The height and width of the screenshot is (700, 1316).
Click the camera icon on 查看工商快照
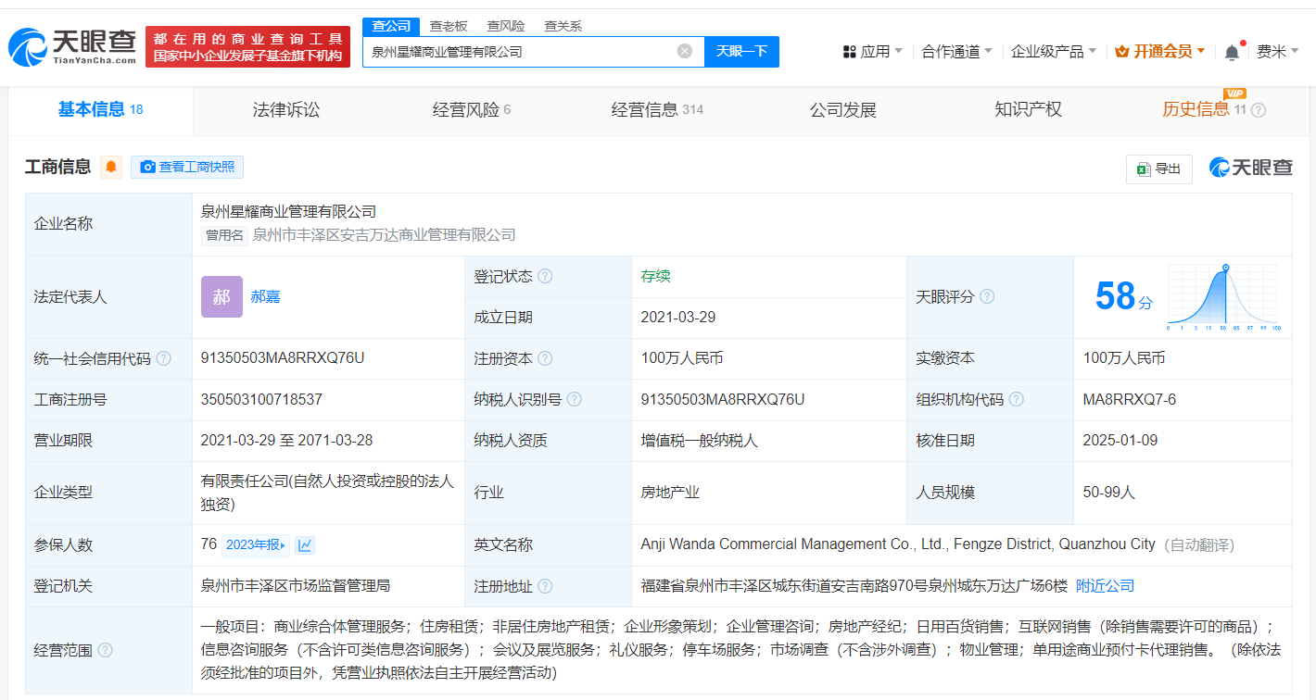[x=147, y=167]
